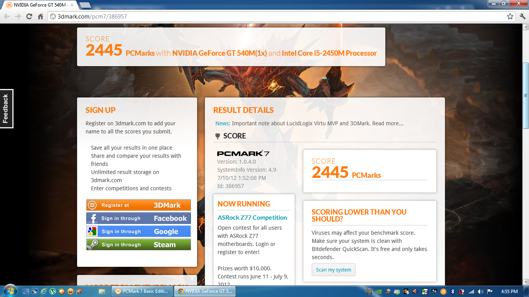Image resolution: width=529 pixels, height=297 pixels.
Task: Click the orange chevron tray icon
Action: [x=443, y=291]
